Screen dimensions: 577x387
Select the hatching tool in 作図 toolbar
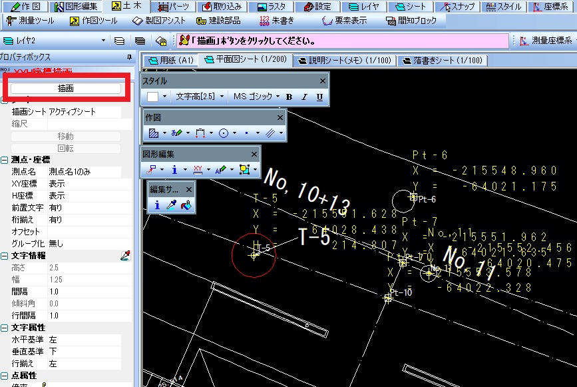pos(153,133)
